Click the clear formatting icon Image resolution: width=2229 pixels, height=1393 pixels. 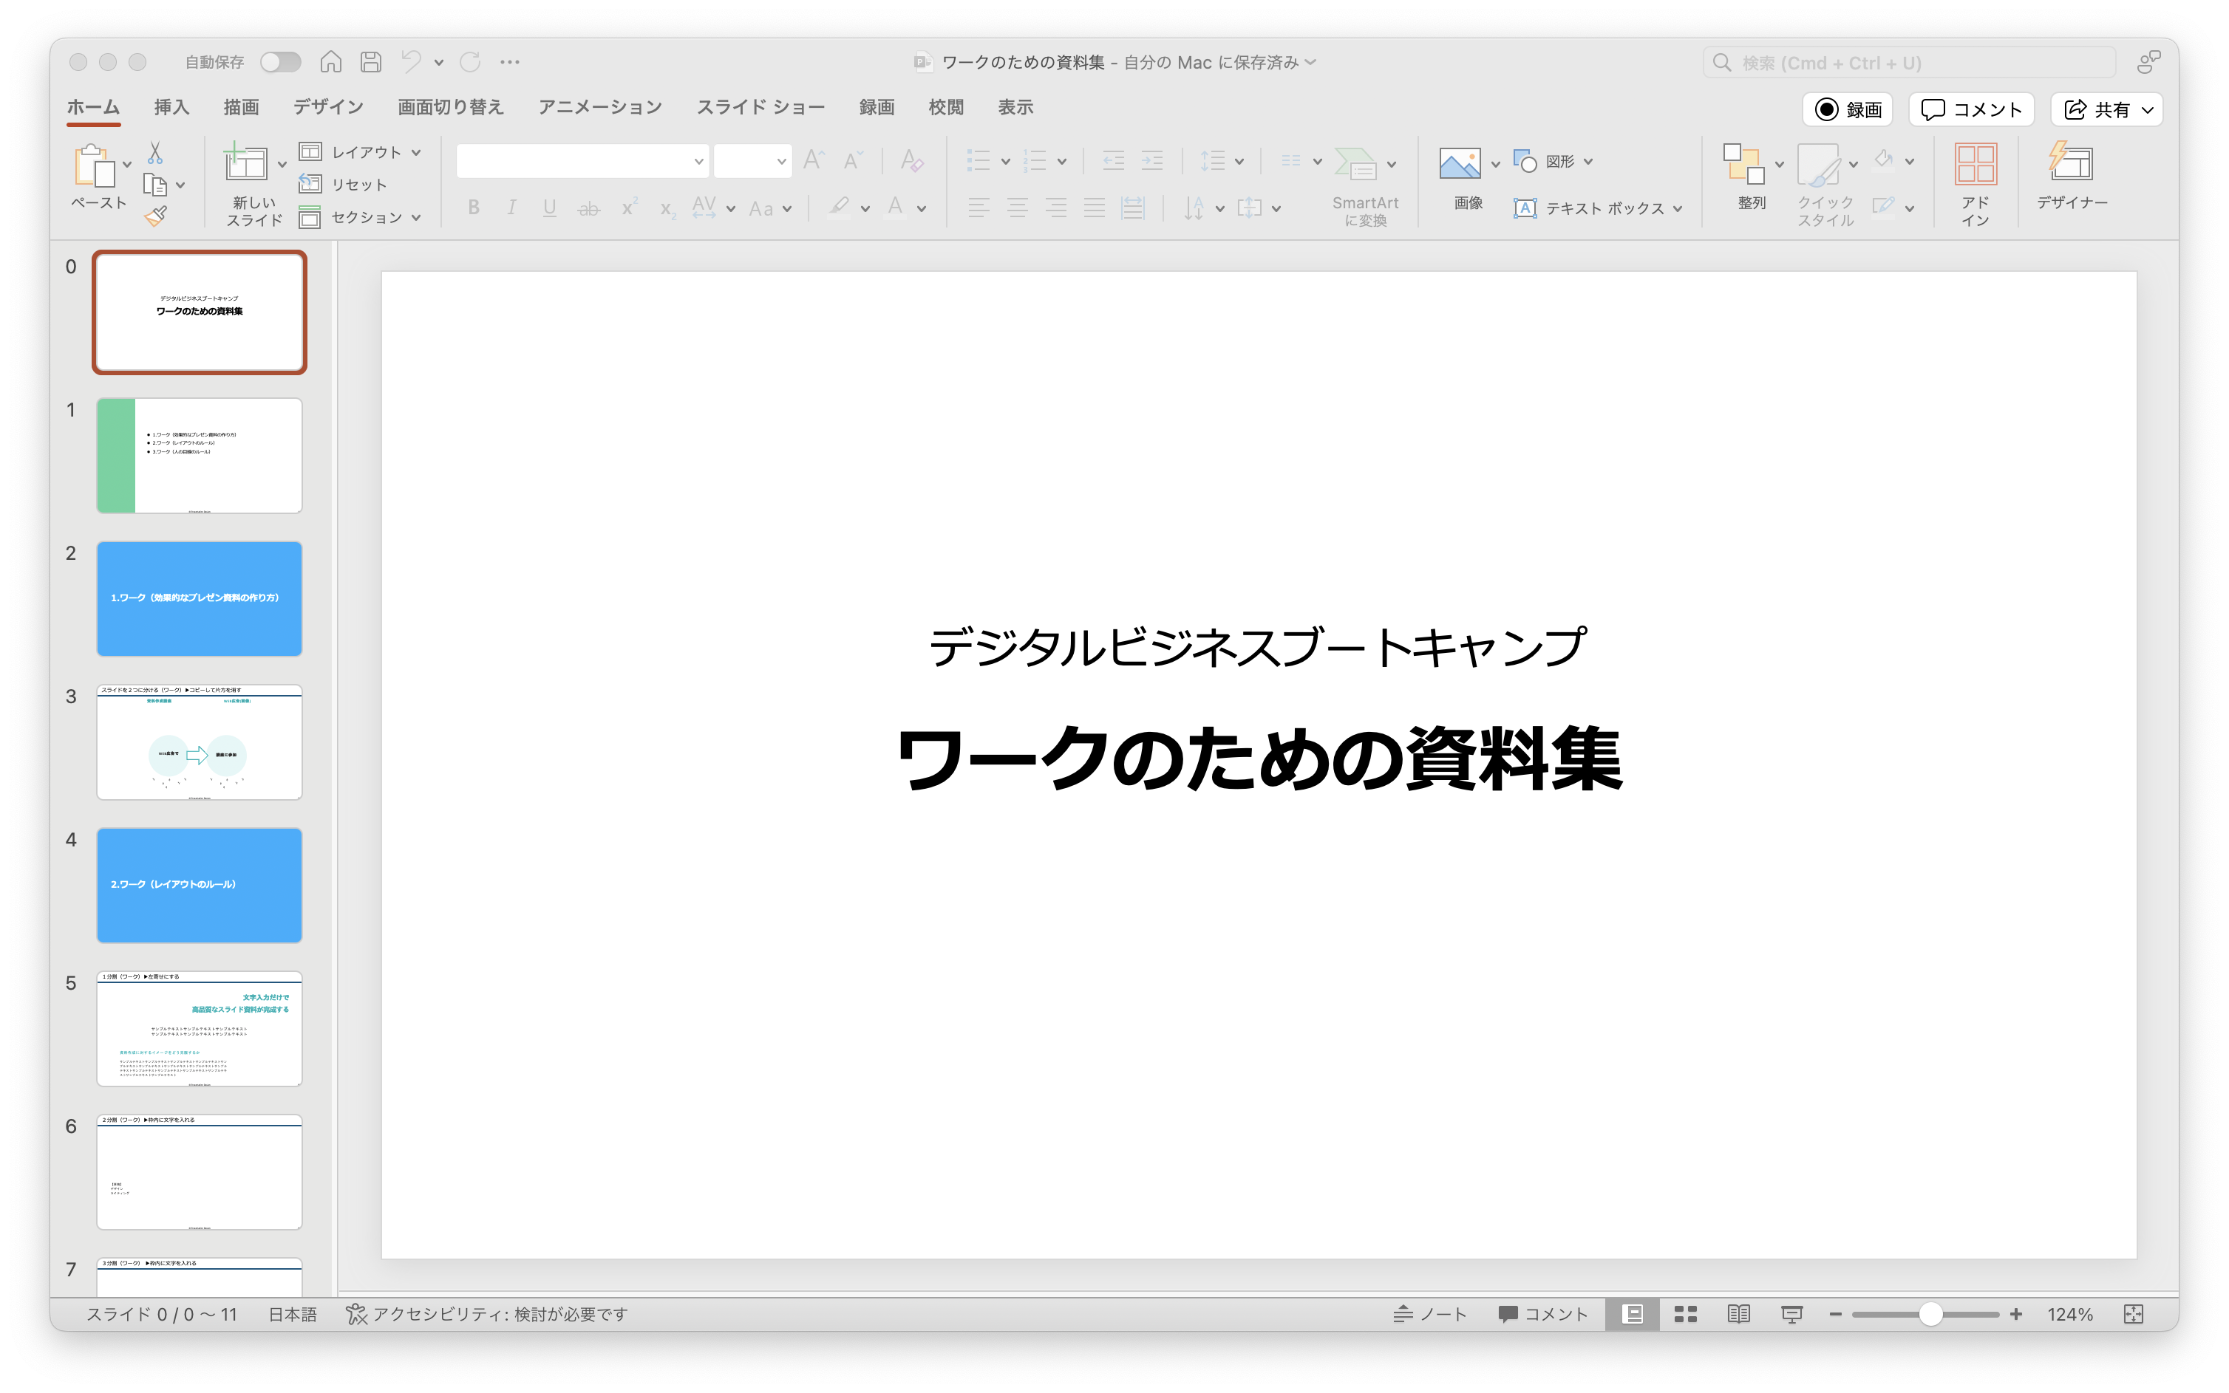912,161
